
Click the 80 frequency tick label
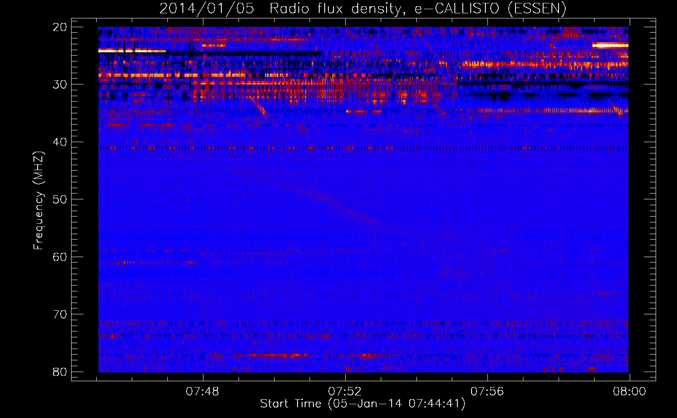(60, 372)
